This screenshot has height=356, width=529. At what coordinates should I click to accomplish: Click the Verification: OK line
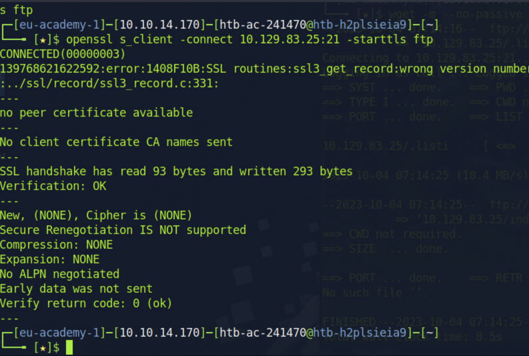53,186
